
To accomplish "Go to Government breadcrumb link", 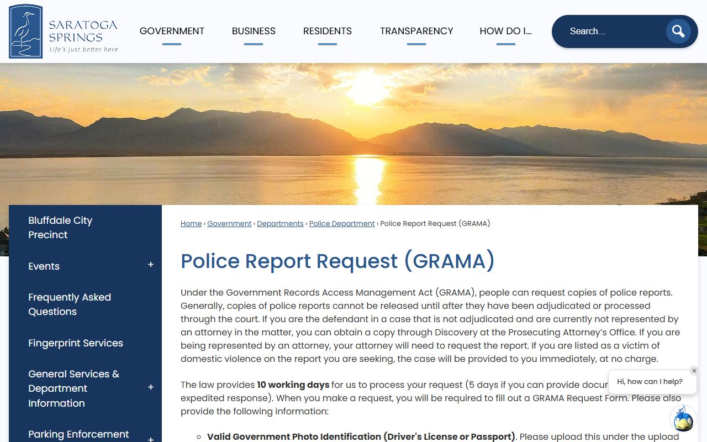I will pos(229,224).
